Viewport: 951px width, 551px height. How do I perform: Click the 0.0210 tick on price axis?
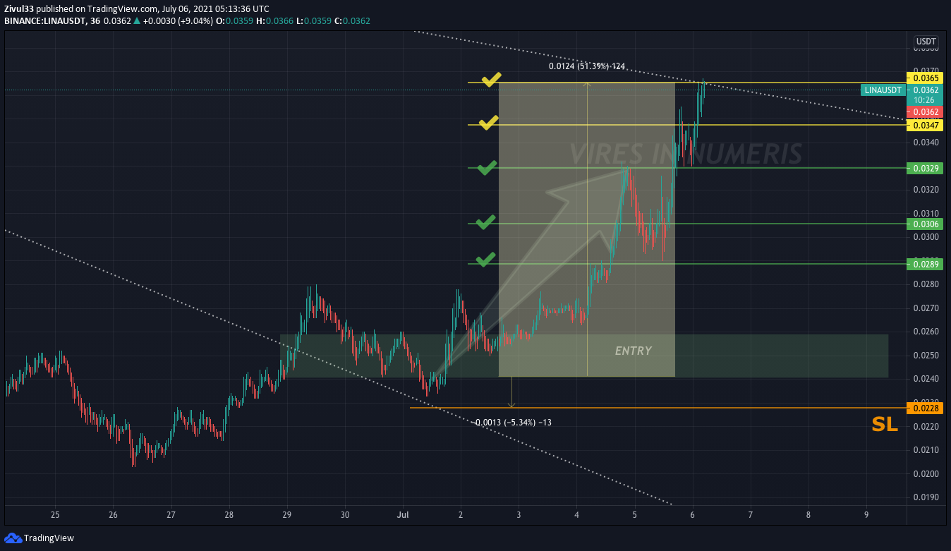pos(926,449)
